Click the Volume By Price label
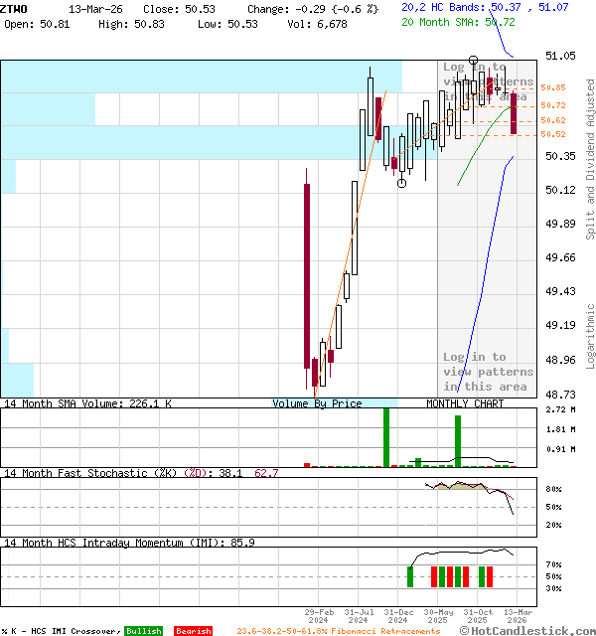 pos(317,403)
